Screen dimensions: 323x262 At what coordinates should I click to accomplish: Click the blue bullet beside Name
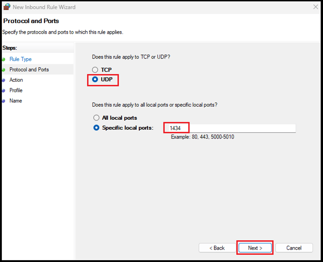[4, 101]
